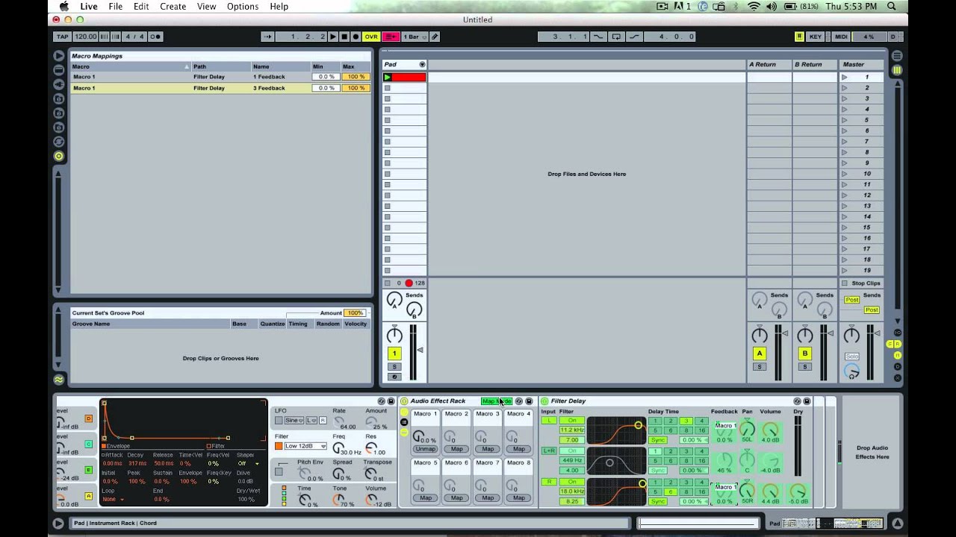Toggle the browser show/hide arrow

pos(58,55)
